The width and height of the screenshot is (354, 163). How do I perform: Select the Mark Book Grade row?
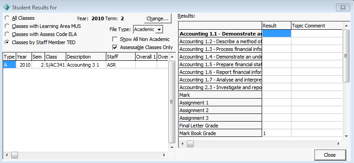pos(220,133)
